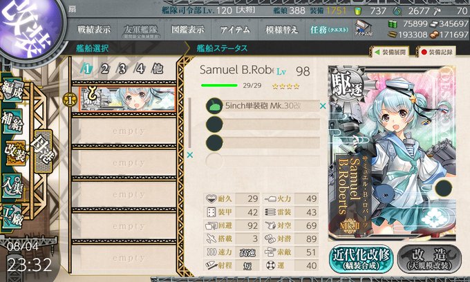The width and height of the screenshot is (470, 282).
Task: Open the 任務 quest menu
Action: pyautogui.click(x=329, y=29)
